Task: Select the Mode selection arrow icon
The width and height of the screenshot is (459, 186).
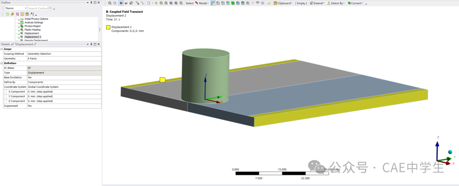Action: click(x=196, y=3)
